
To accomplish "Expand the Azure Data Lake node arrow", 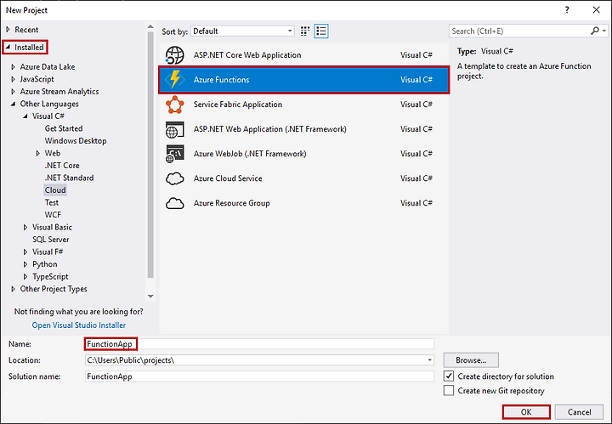I will tap(14, 67).
